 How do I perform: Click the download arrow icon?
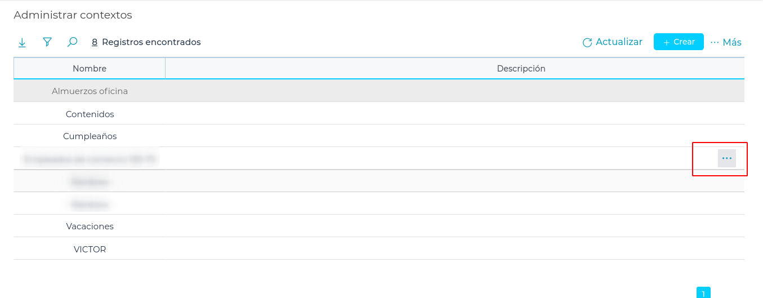coord(22,42)
